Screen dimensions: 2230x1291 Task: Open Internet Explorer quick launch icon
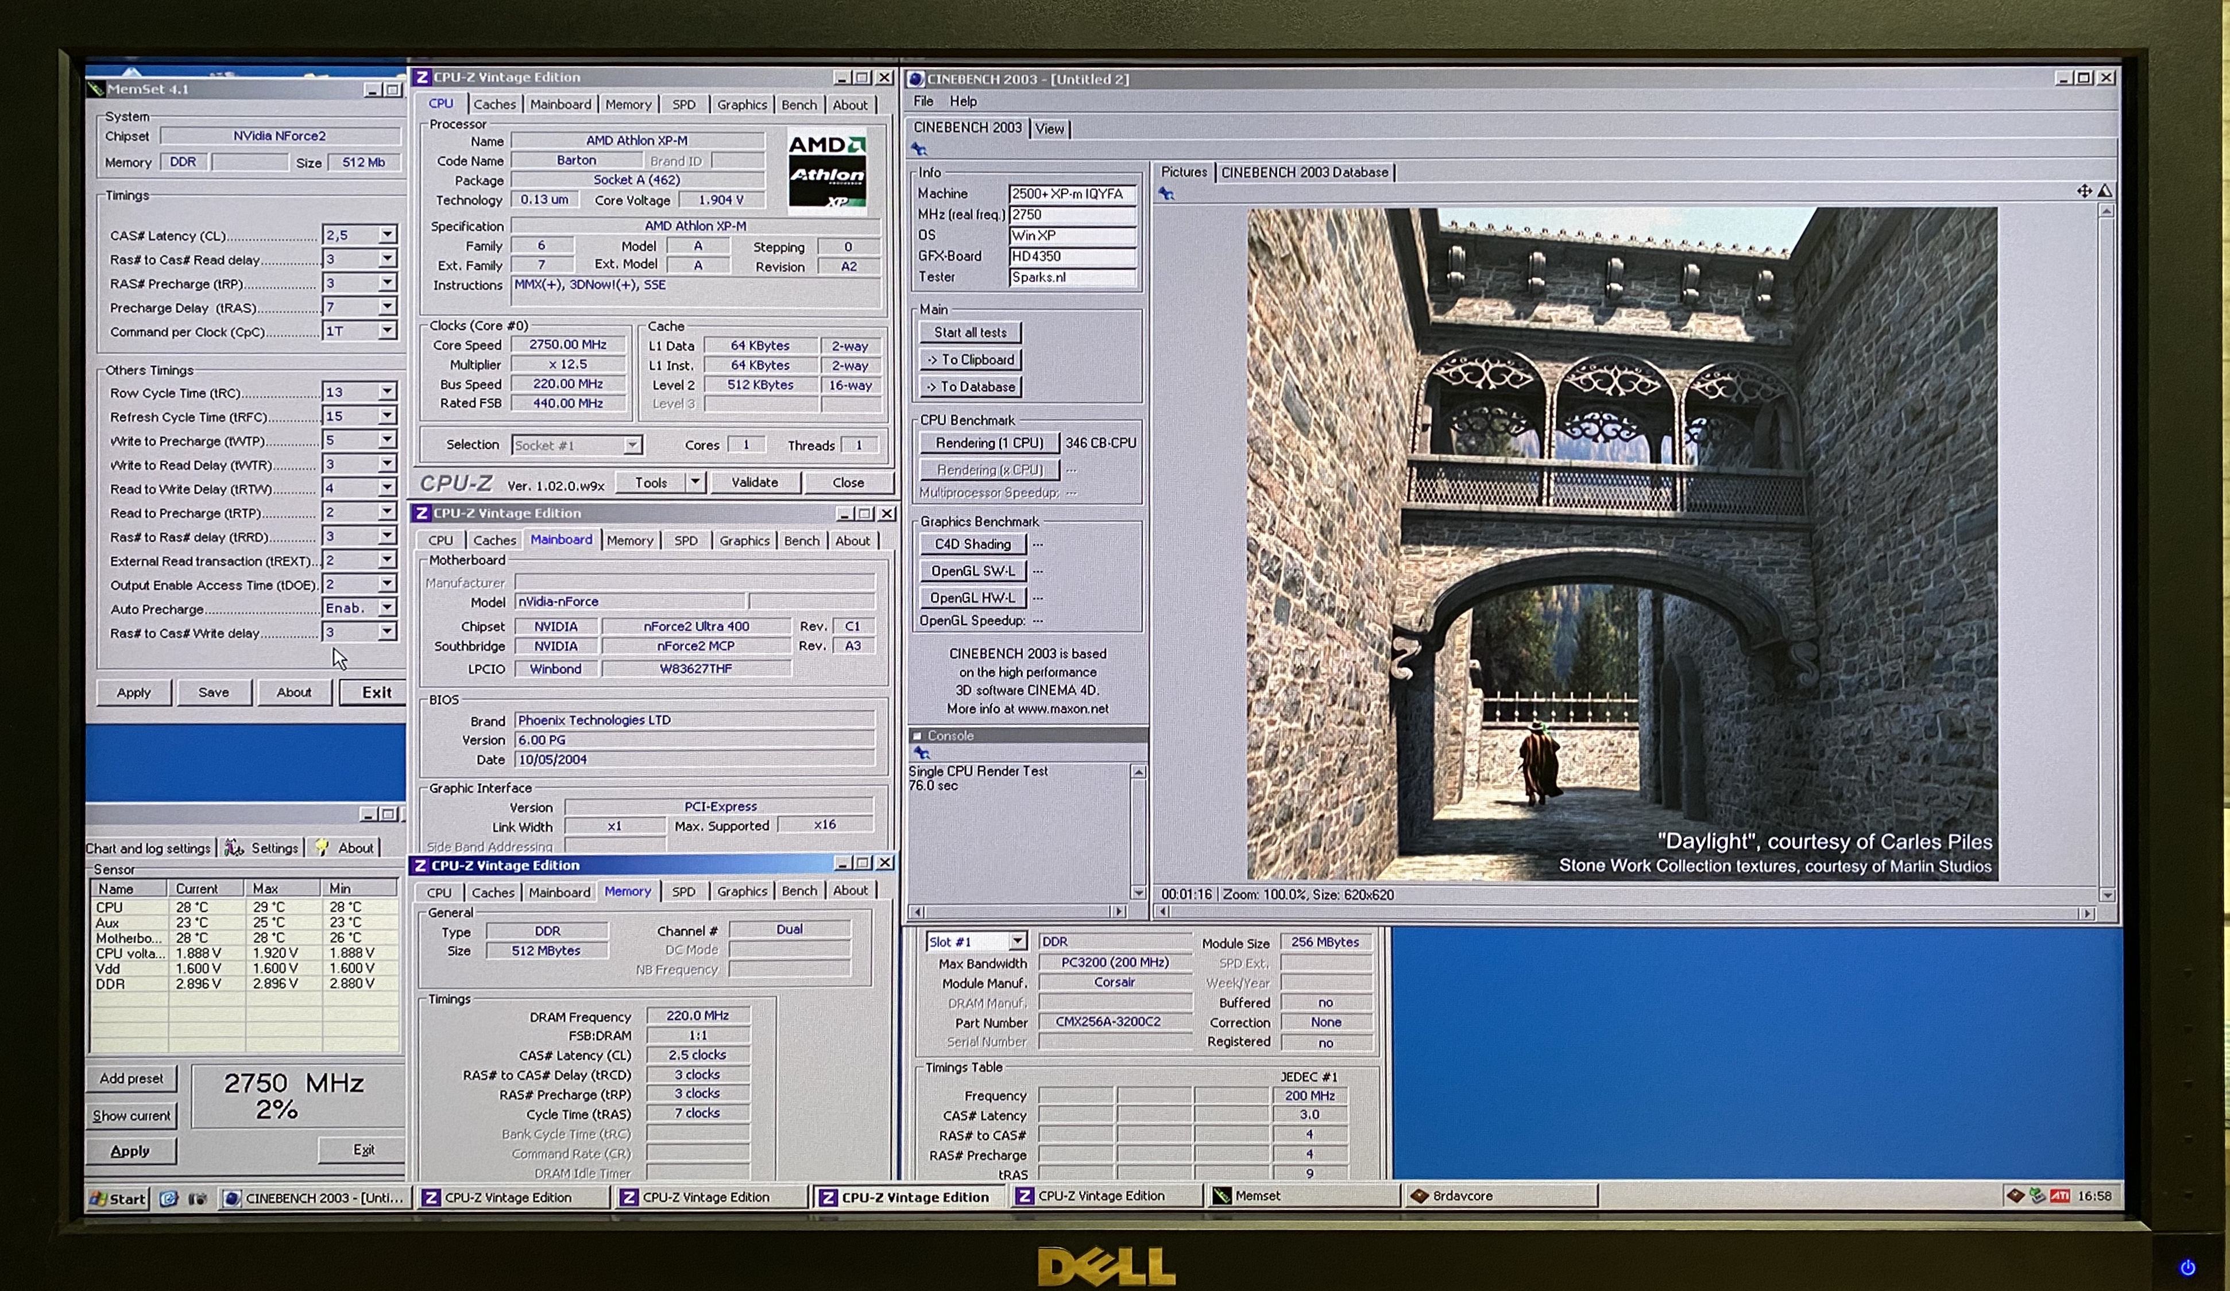point(169,1199)
